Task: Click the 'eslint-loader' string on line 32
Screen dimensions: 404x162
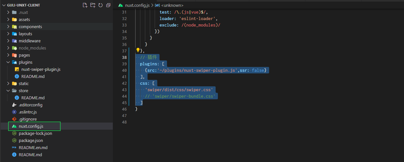Action: (x=197, y=18)
